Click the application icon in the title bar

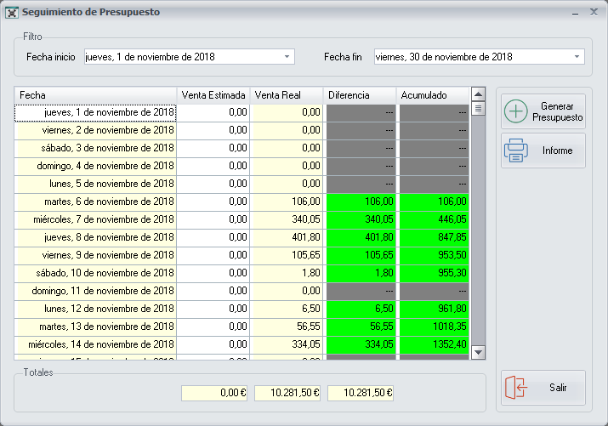tap(12, 13)
